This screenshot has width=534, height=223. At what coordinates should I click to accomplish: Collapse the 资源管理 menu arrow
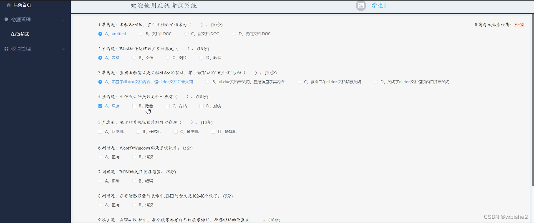63,20
